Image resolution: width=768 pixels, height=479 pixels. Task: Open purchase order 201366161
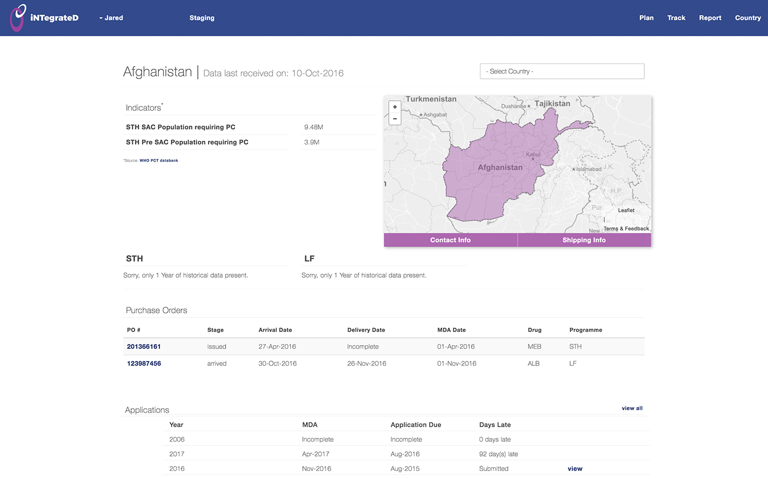point(144,347)
